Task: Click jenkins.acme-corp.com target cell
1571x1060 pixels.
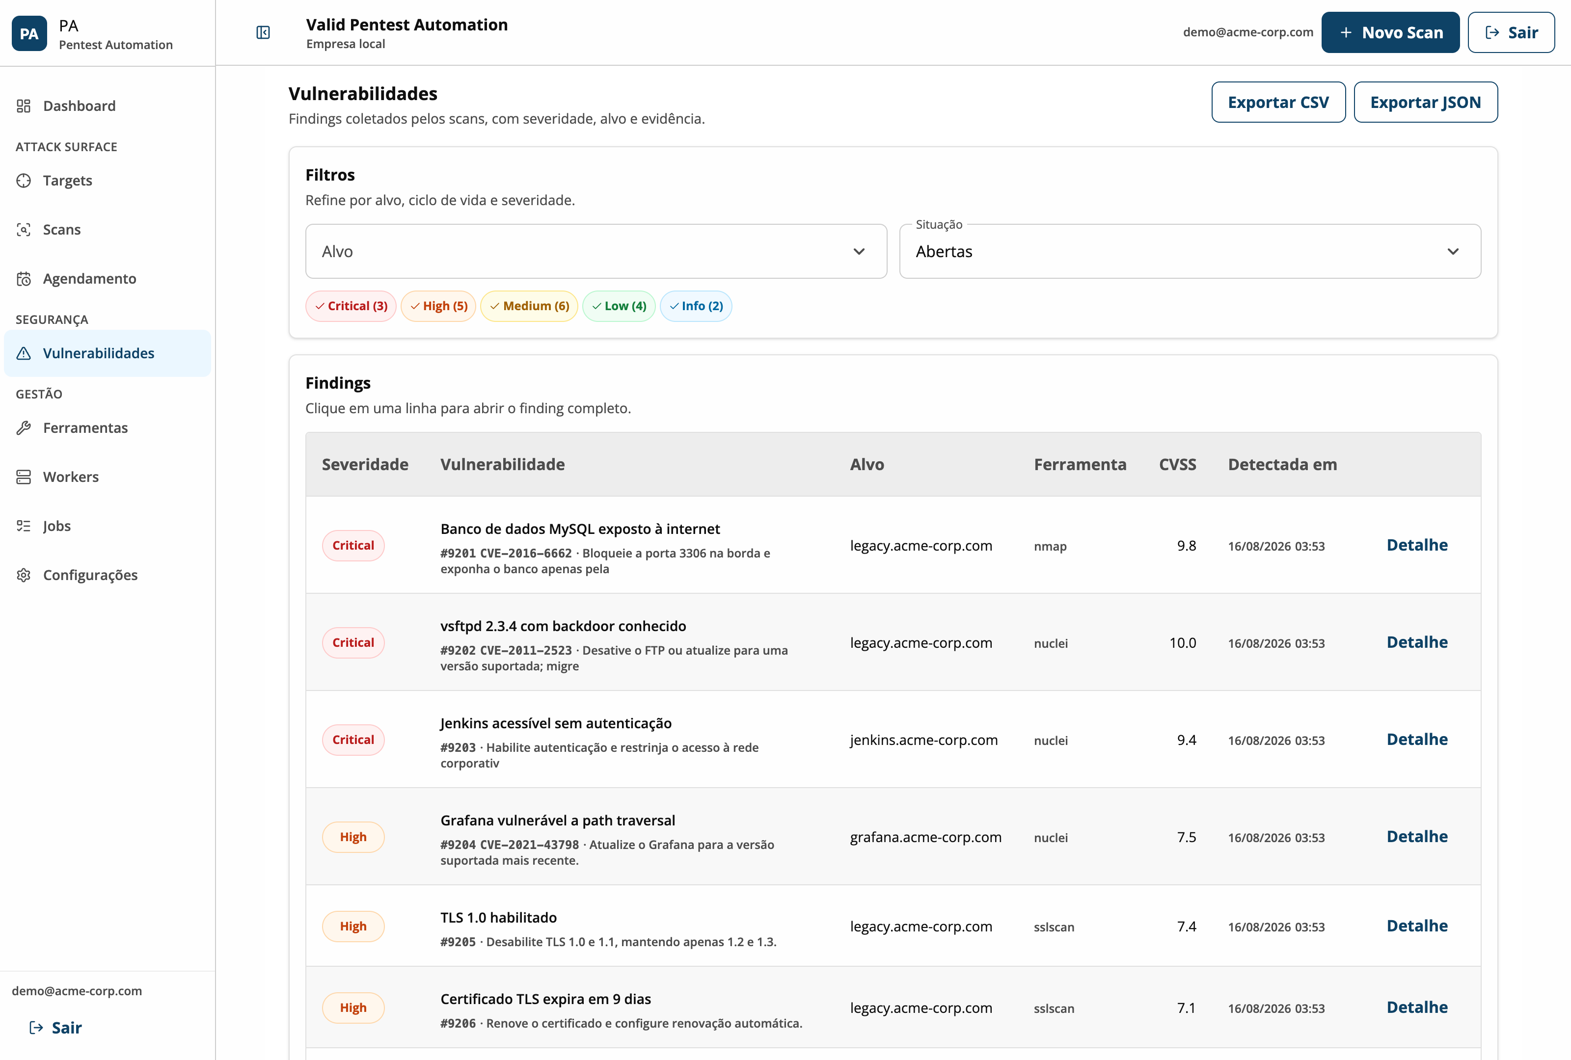Action: pyautogui.click(x=923, y=740)
